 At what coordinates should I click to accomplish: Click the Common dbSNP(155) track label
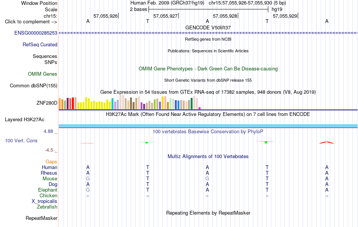point(34,85)
